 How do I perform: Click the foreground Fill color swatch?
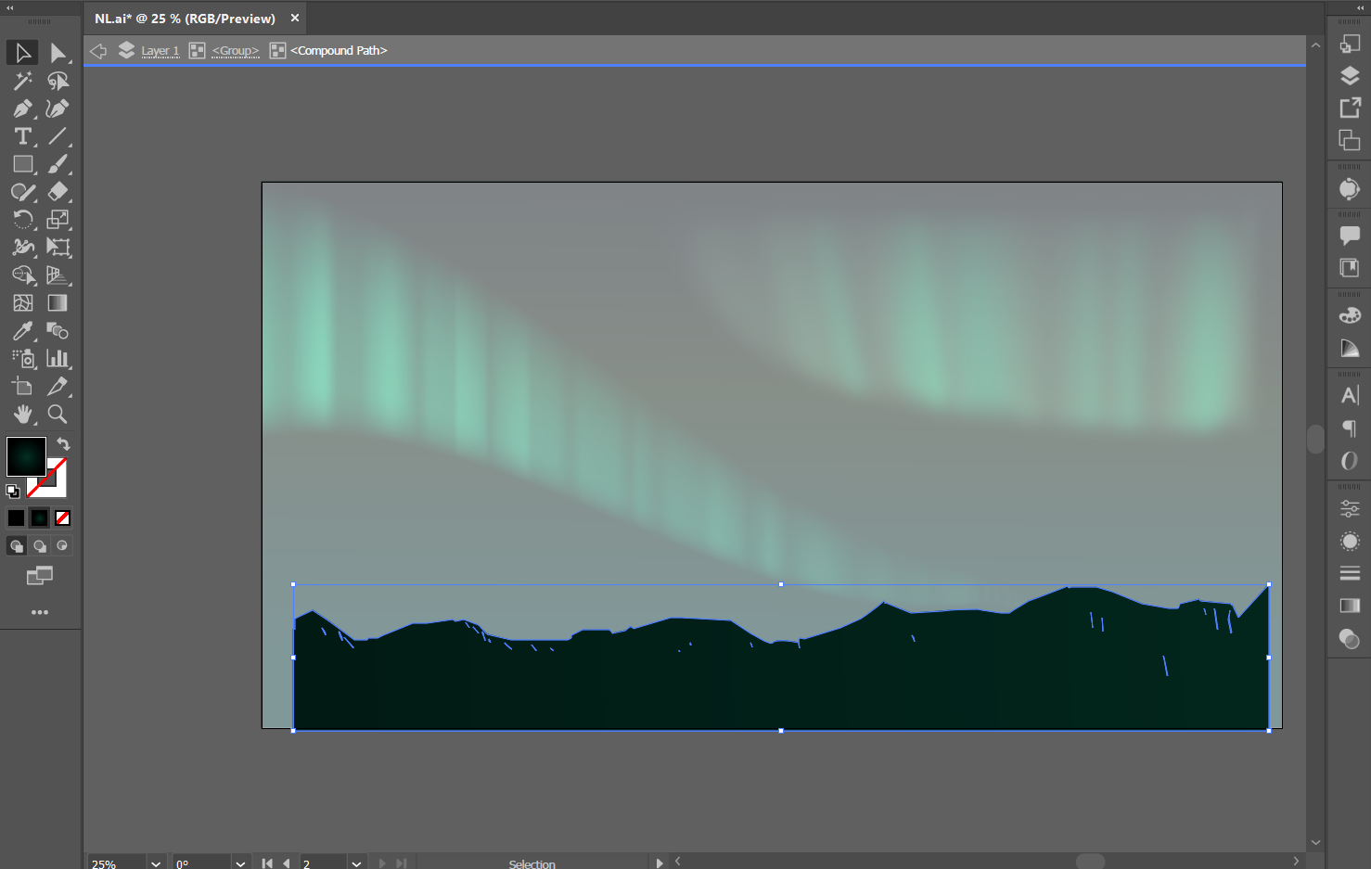pos(26,456)
